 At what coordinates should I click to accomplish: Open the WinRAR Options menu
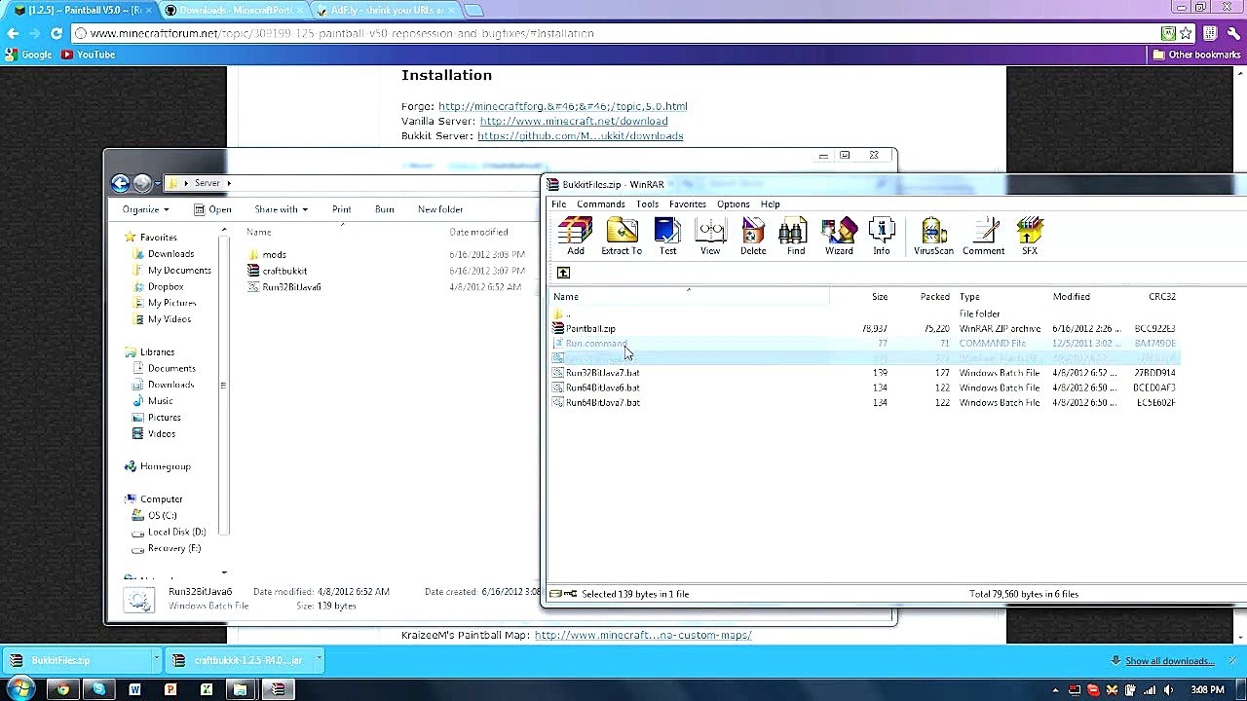pyautogui.click(x=733, y=204)
